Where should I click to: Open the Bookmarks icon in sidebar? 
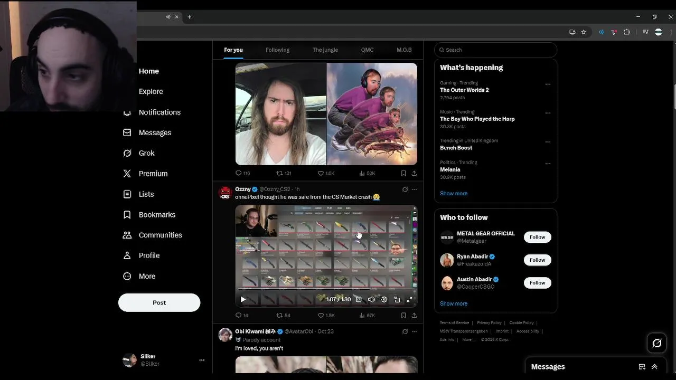[x=127, y=215]
